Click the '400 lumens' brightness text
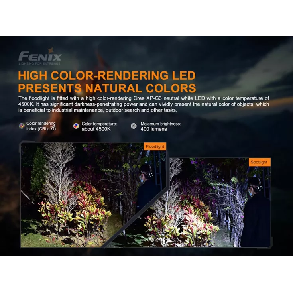 click(154, 129)
